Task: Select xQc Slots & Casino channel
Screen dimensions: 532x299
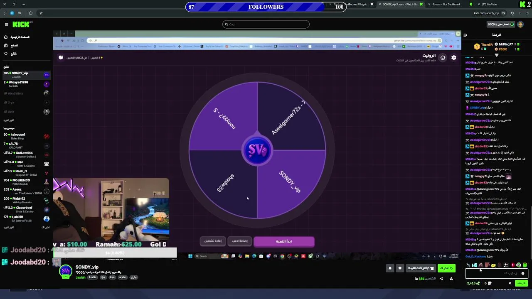Action: click(27, 164)
